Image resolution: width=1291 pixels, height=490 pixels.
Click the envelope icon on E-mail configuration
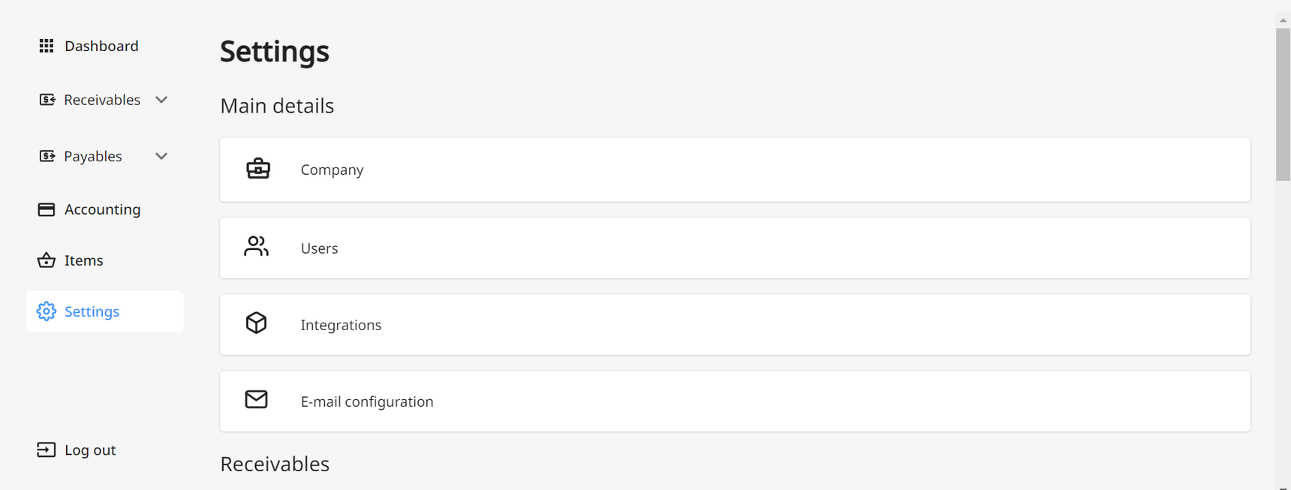[257, 400]
